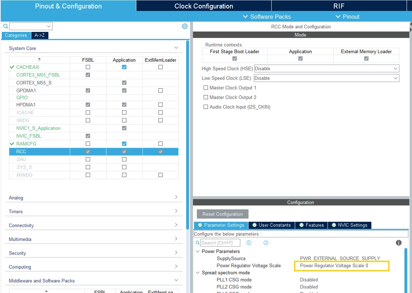Click green checkmark next to CACHEAXI

click(12, 67)
